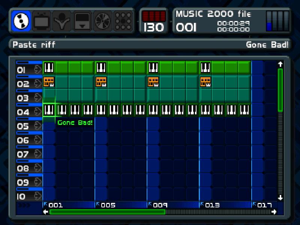Click the green horizontal scrollbar thumb

(107, 212)
